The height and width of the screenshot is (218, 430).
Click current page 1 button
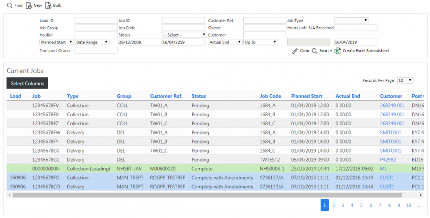pyautogui.click(x=325, y=205)
